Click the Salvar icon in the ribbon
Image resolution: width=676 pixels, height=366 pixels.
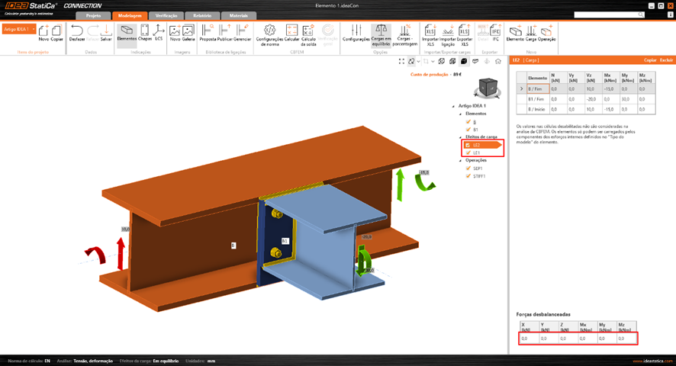click(x=106, y=31)
